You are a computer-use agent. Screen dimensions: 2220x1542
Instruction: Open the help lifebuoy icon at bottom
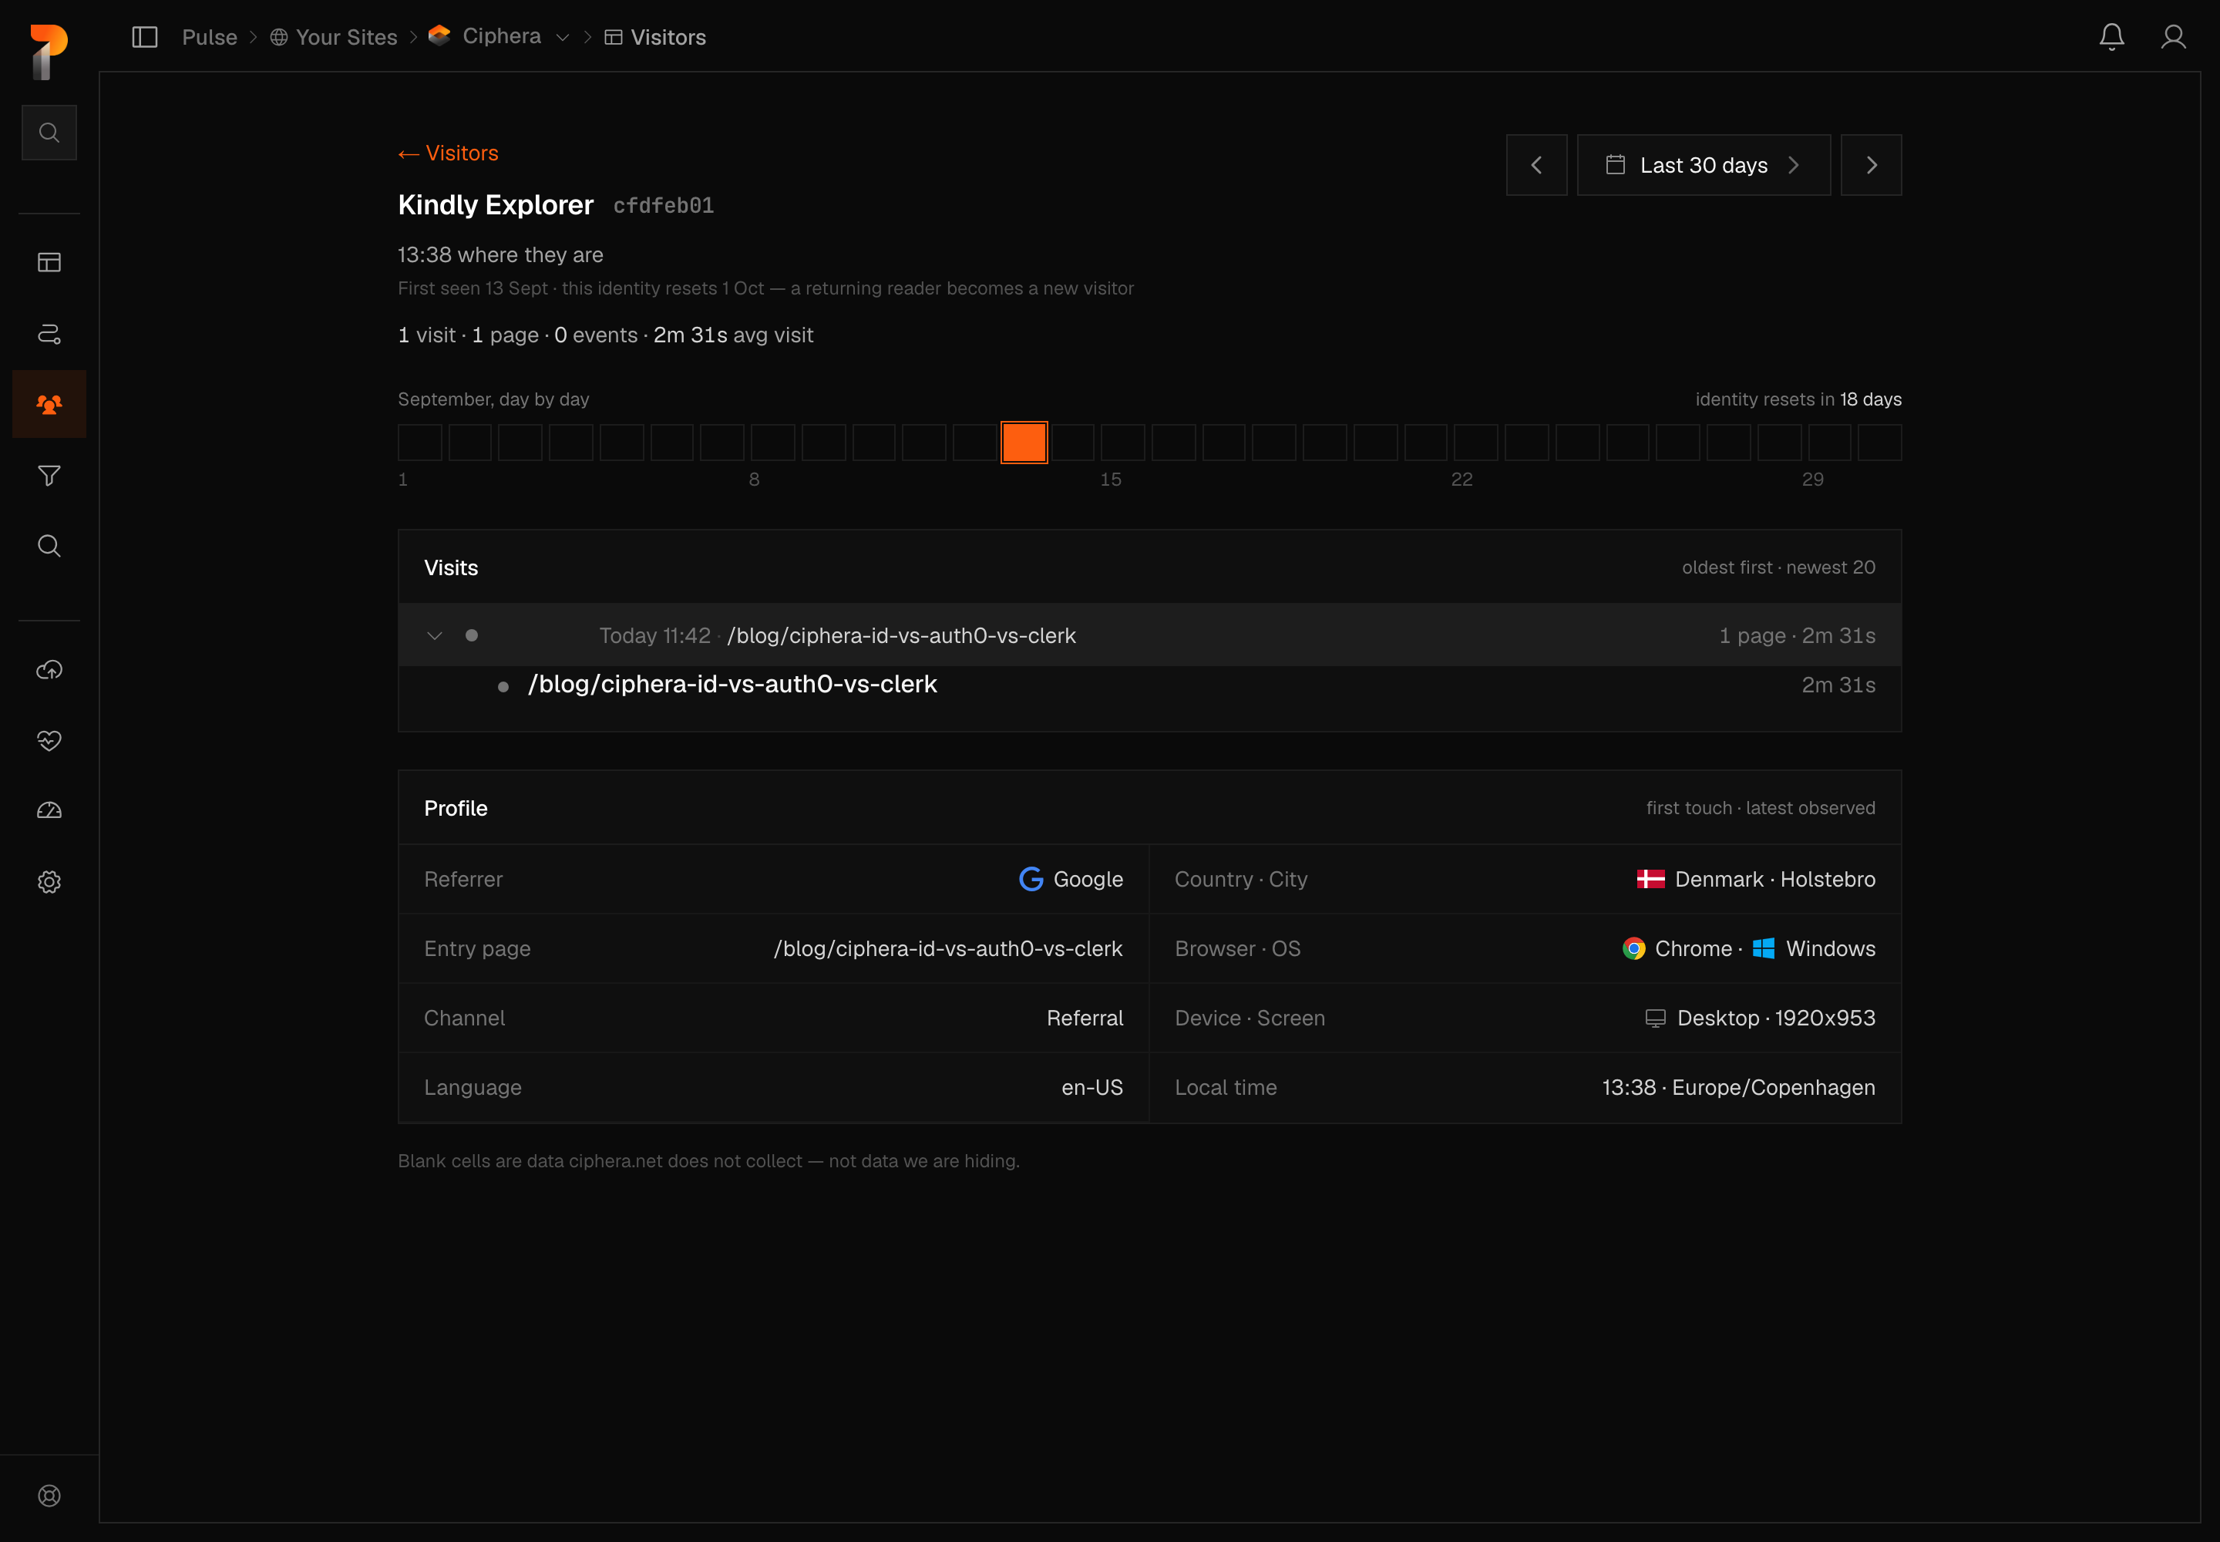(49, 1496)
